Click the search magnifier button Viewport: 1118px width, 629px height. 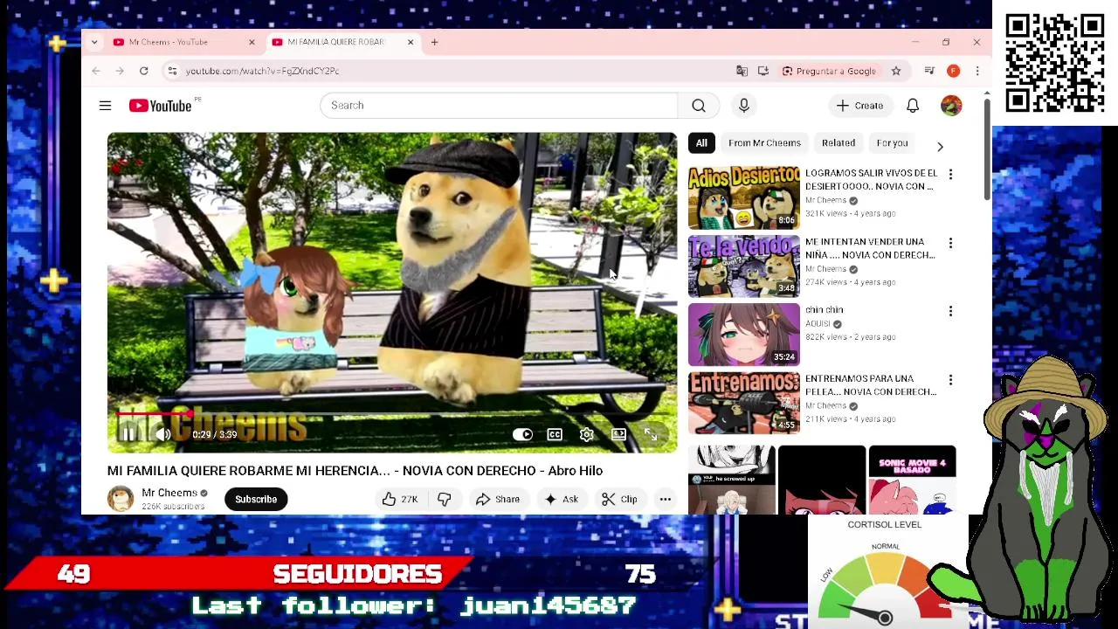click(699, 106)
